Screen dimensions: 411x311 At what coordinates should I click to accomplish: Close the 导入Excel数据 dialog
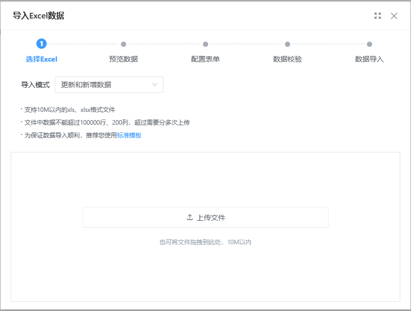coord(394,16)
